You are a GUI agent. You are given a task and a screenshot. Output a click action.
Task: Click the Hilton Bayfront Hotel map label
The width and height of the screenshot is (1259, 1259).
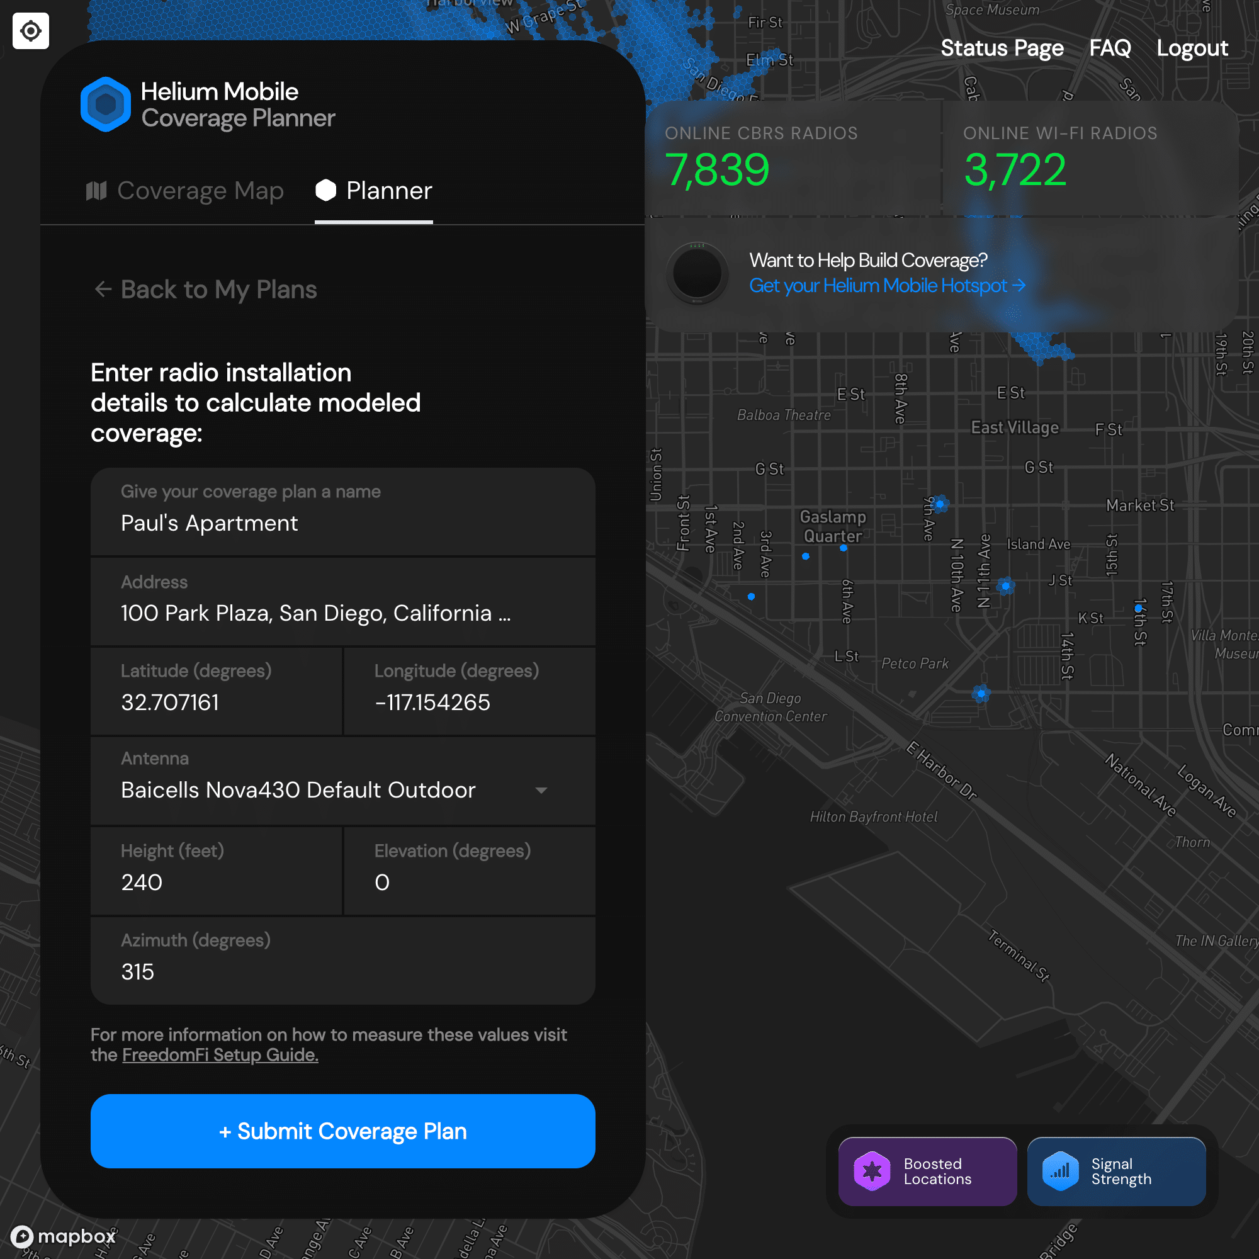pyautogui.click(x=873, y=816)
